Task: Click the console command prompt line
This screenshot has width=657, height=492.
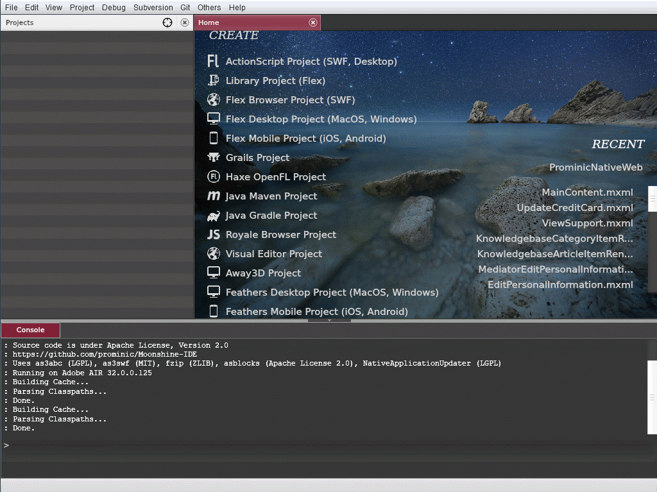Action: (64, 445)
